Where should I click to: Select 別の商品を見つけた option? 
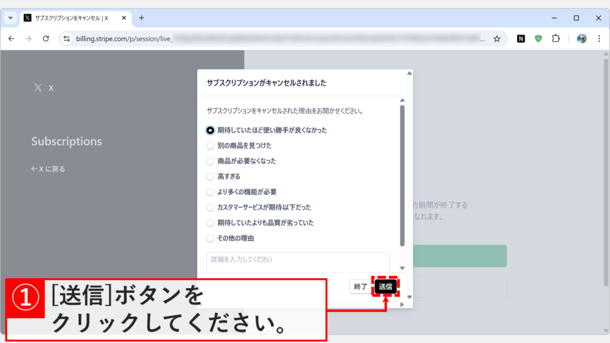pos(210,145)
